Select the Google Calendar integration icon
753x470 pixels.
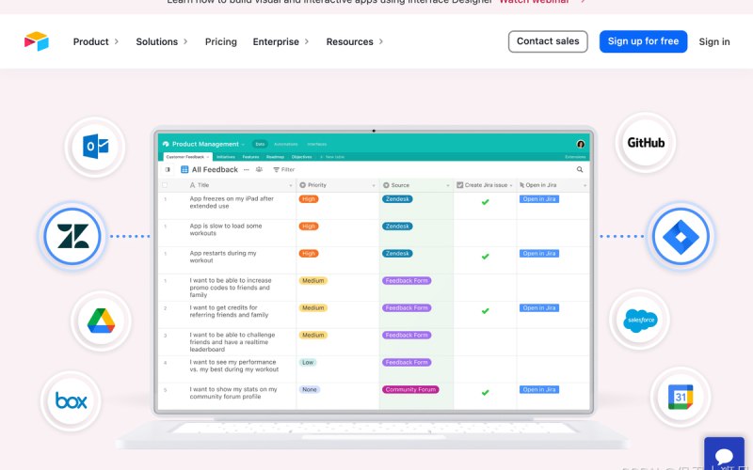pyautogui.click(x=681, y=397)
